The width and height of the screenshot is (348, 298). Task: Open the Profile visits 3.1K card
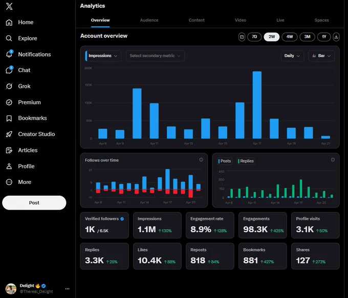tap(315, 225)
